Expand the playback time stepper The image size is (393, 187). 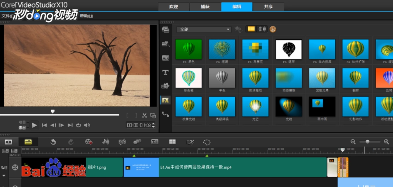coord(153,125)
